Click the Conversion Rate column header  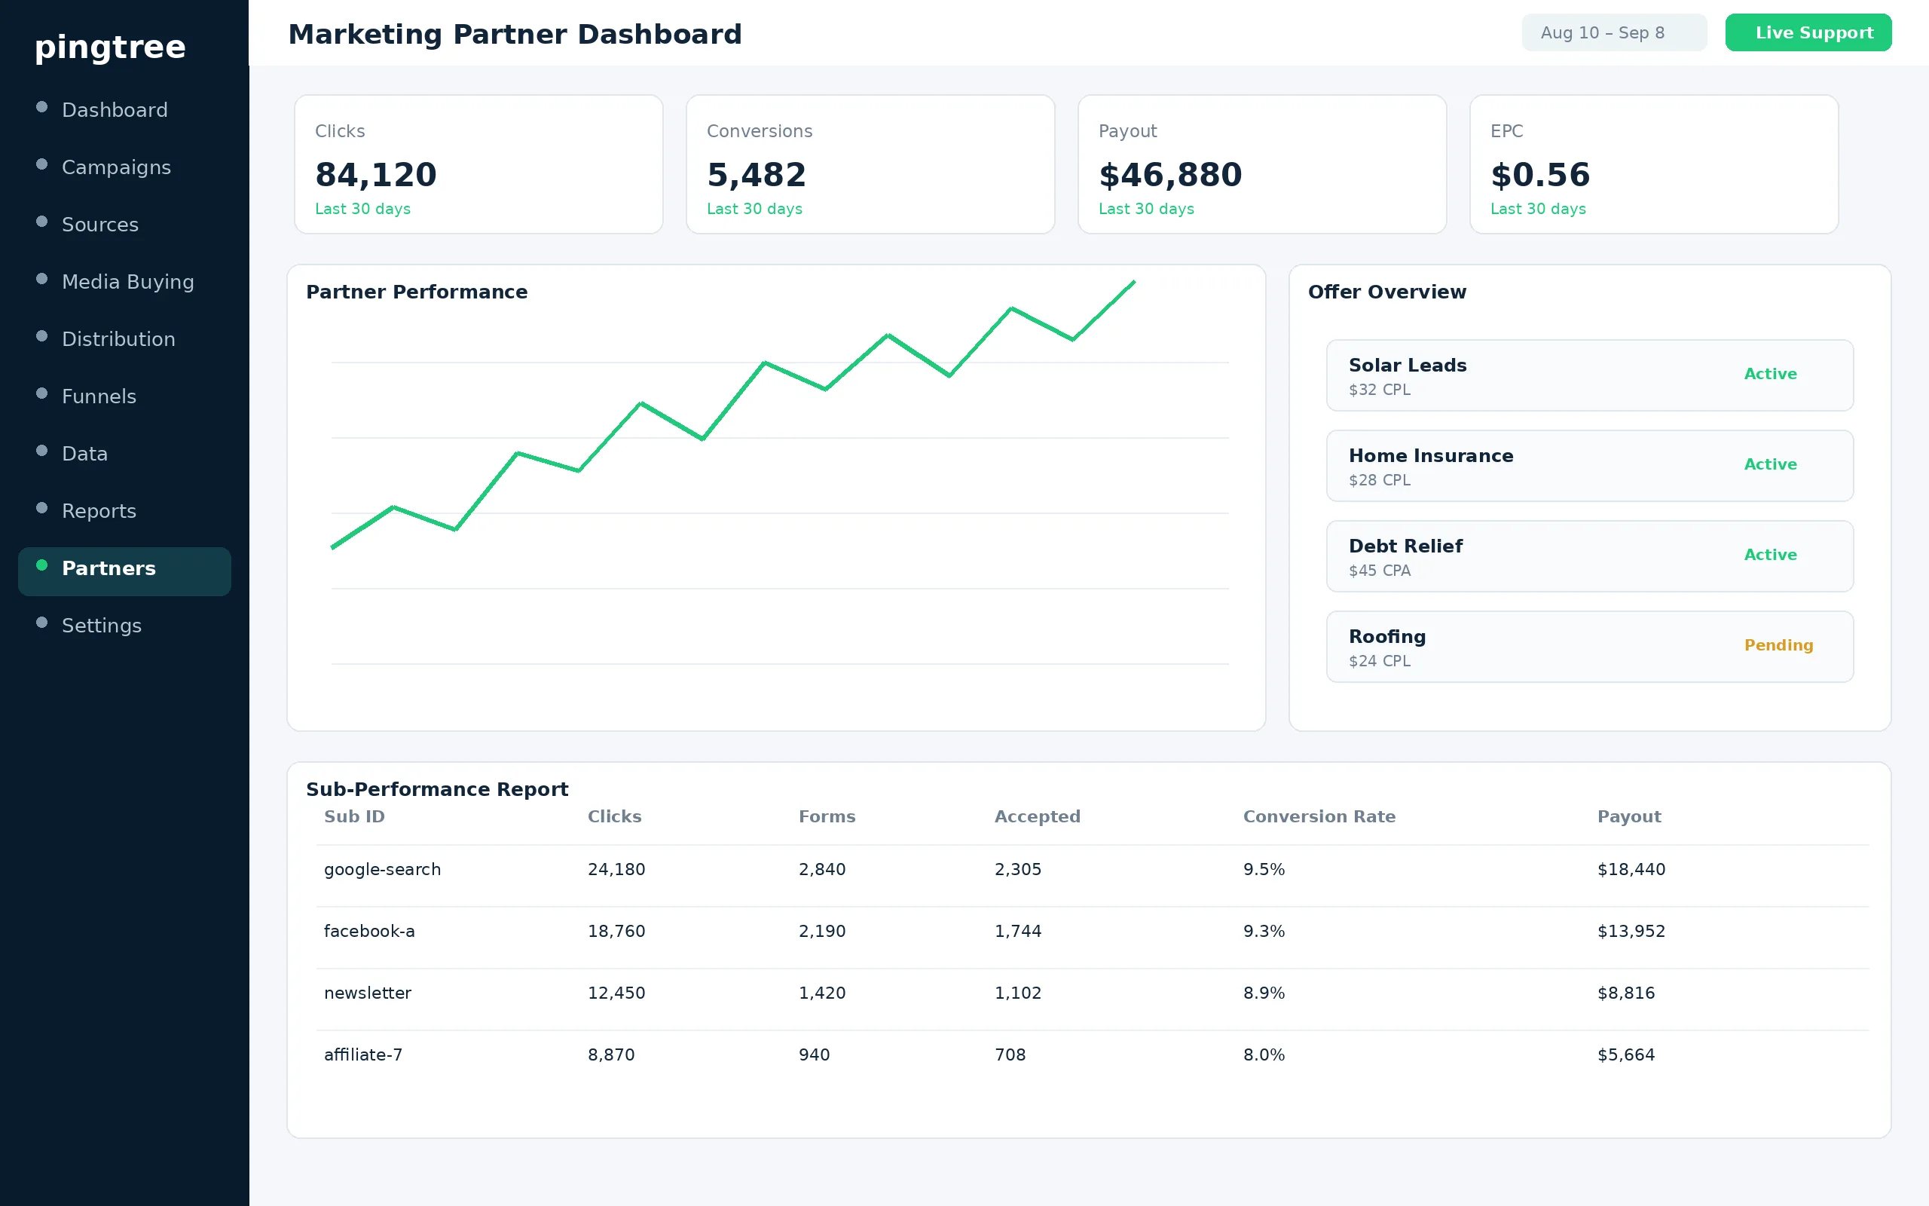coord(1319,817)
